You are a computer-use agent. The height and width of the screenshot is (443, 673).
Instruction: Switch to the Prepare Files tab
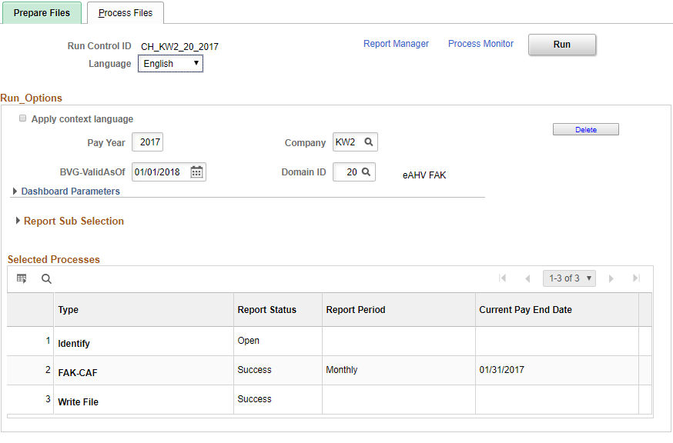click(x=42, y=13)
